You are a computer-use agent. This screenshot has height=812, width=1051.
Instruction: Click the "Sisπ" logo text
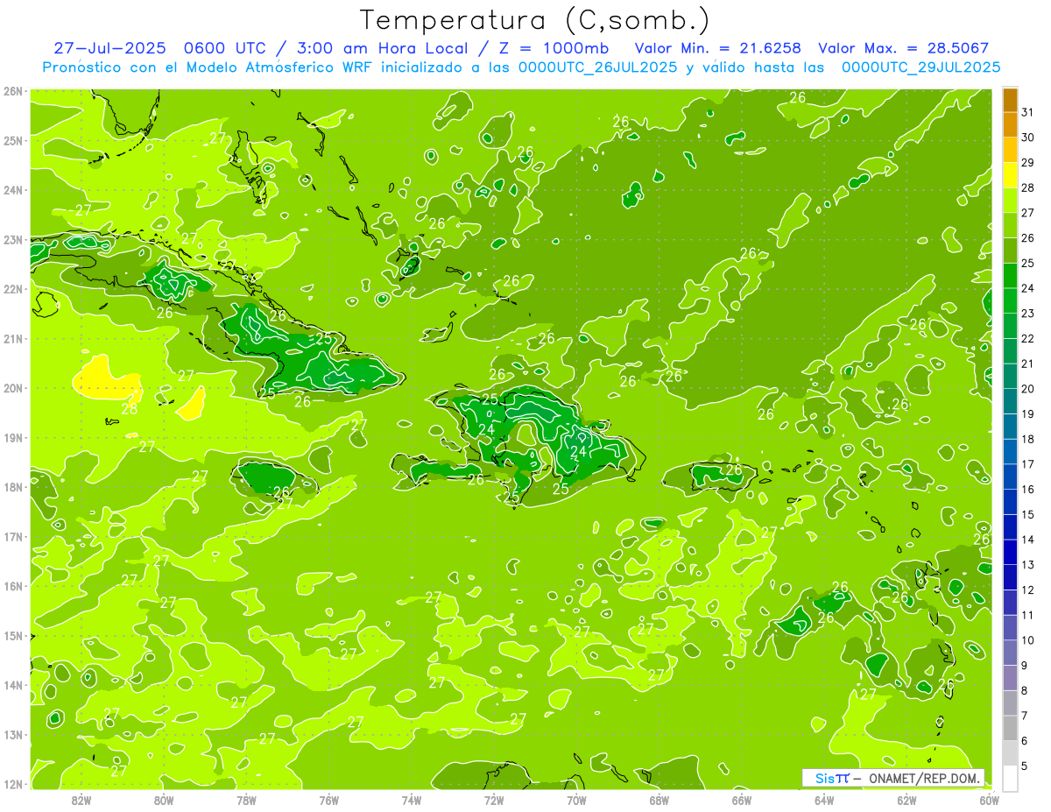(832, 778)
